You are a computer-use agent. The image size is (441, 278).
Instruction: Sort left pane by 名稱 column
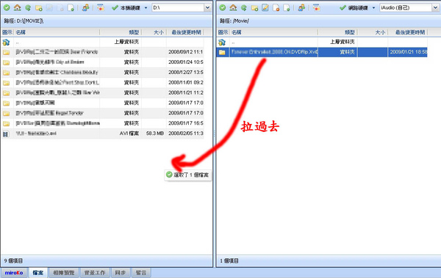click(x=57, y=32)
